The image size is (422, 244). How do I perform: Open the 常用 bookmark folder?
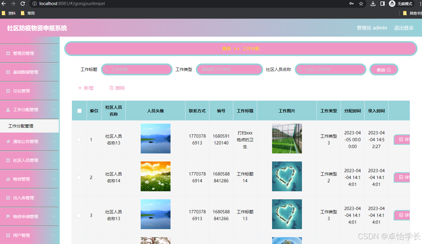pyautogui.click(x=28, y=13)
